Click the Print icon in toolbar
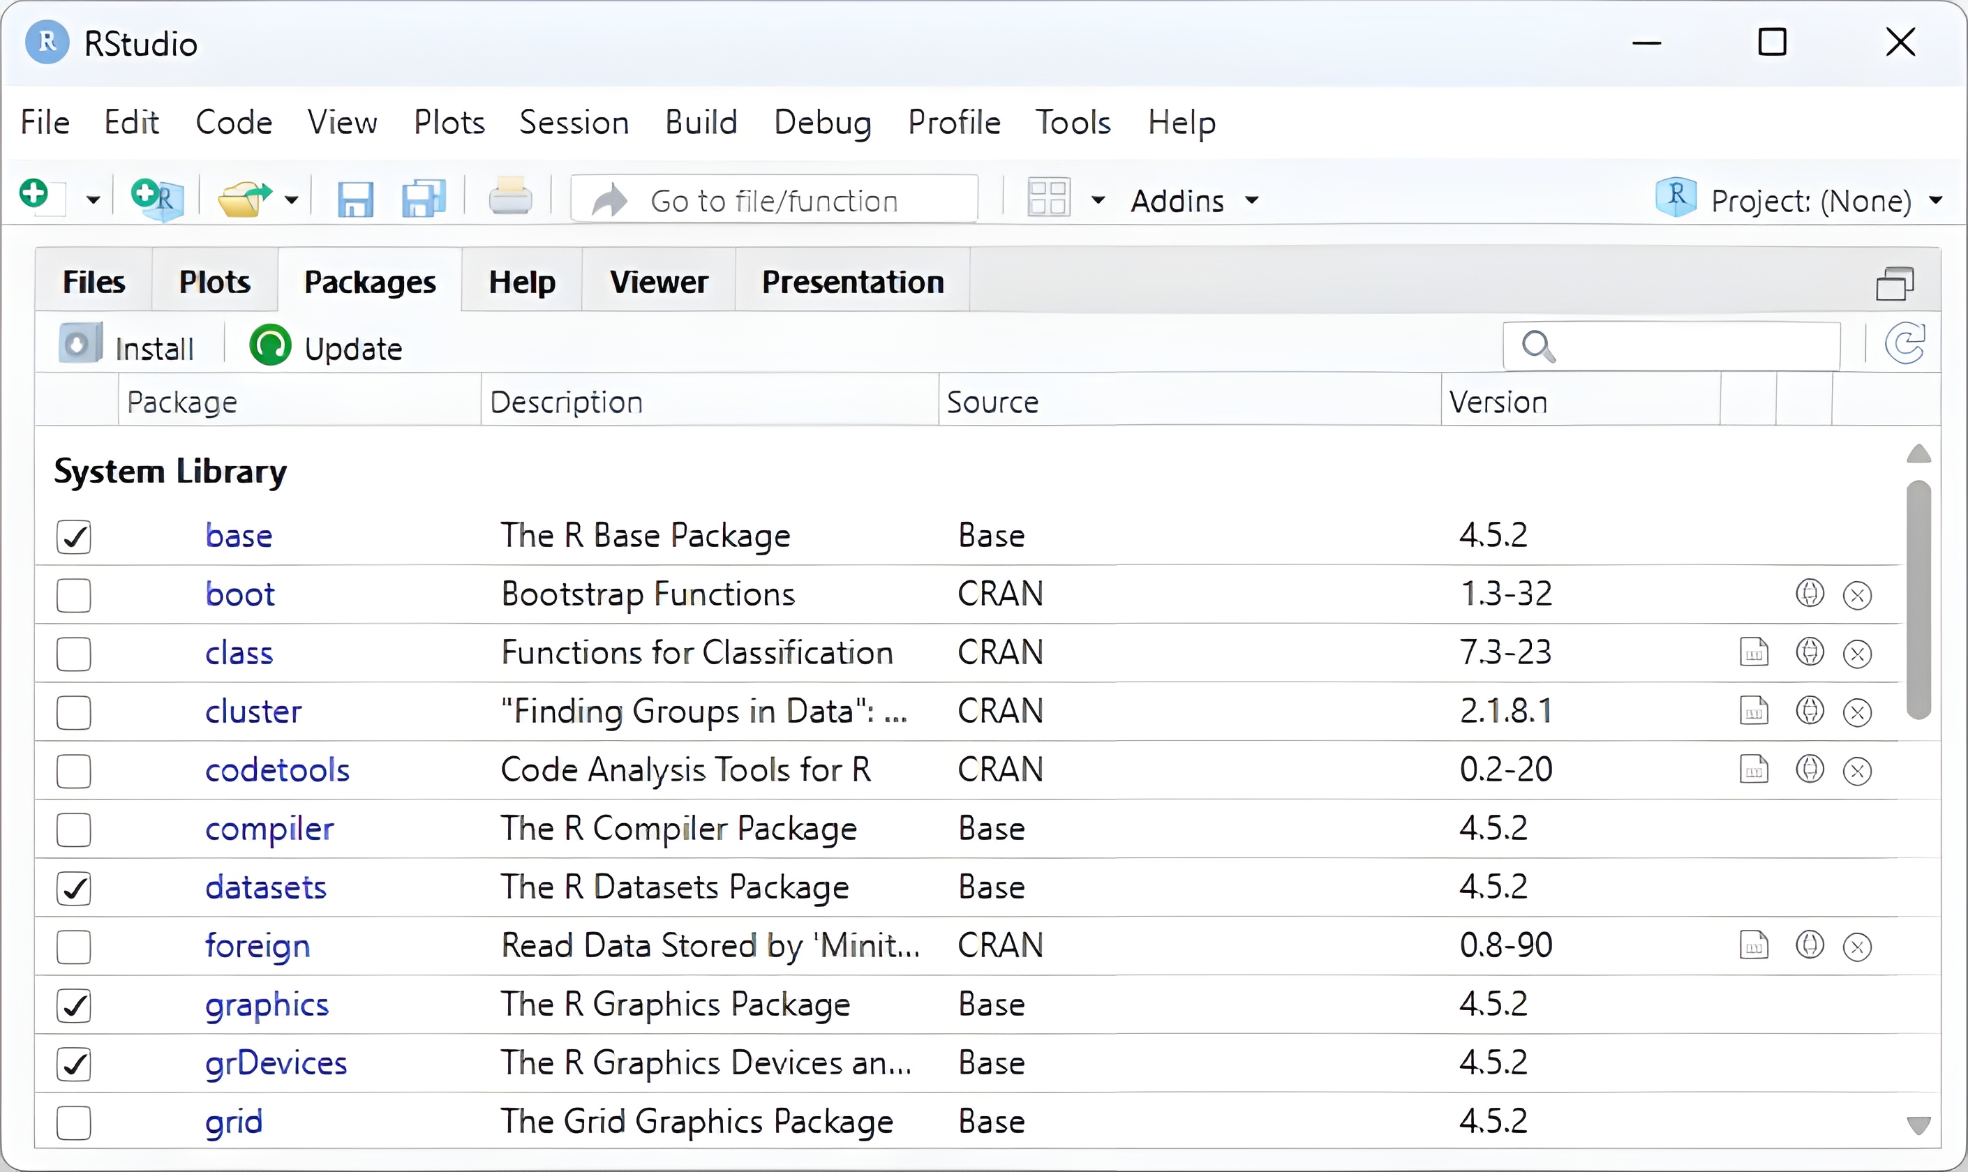1968x1172 pixels. click(509, 197)
